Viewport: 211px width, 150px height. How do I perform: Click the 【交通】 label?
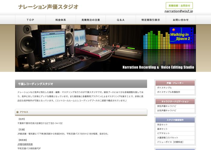[x=21, y=130]
